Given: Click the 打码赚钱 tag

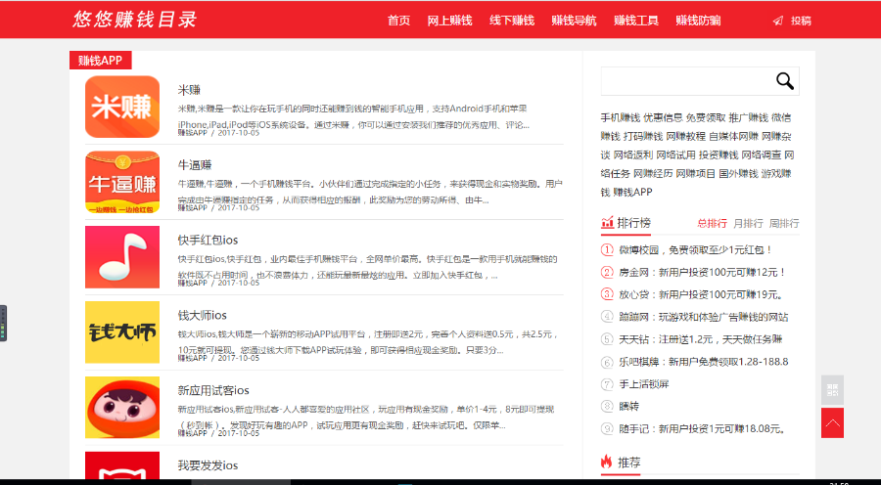Looking at the screenshot, I should click(x=643, y=137).
